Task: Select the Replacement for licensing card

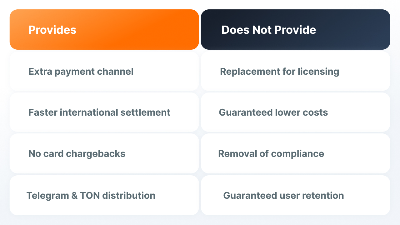Action: (x=296, y=71)
